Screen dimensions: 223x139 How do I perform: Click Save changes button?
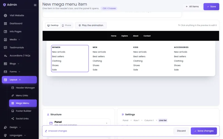204,131
